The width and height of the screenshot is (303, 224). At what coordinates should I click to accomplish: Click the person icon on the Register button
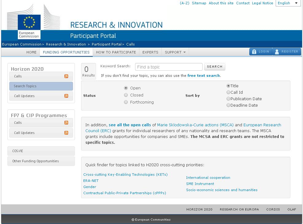click(x=277, y=52)
